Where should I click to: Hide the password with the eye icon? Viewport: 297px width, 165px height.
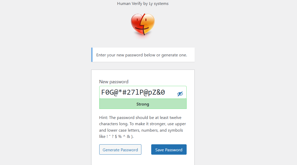pos(180,94)
